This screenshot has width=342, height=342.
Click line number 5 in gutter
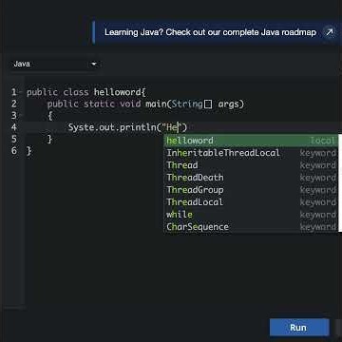[x=13, y=139]
